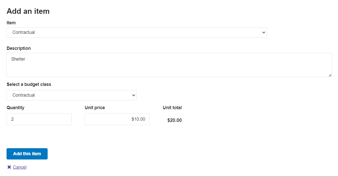Follow the Cancel link
The width and height of the screenshot is (338, 177).
point(20,167)
